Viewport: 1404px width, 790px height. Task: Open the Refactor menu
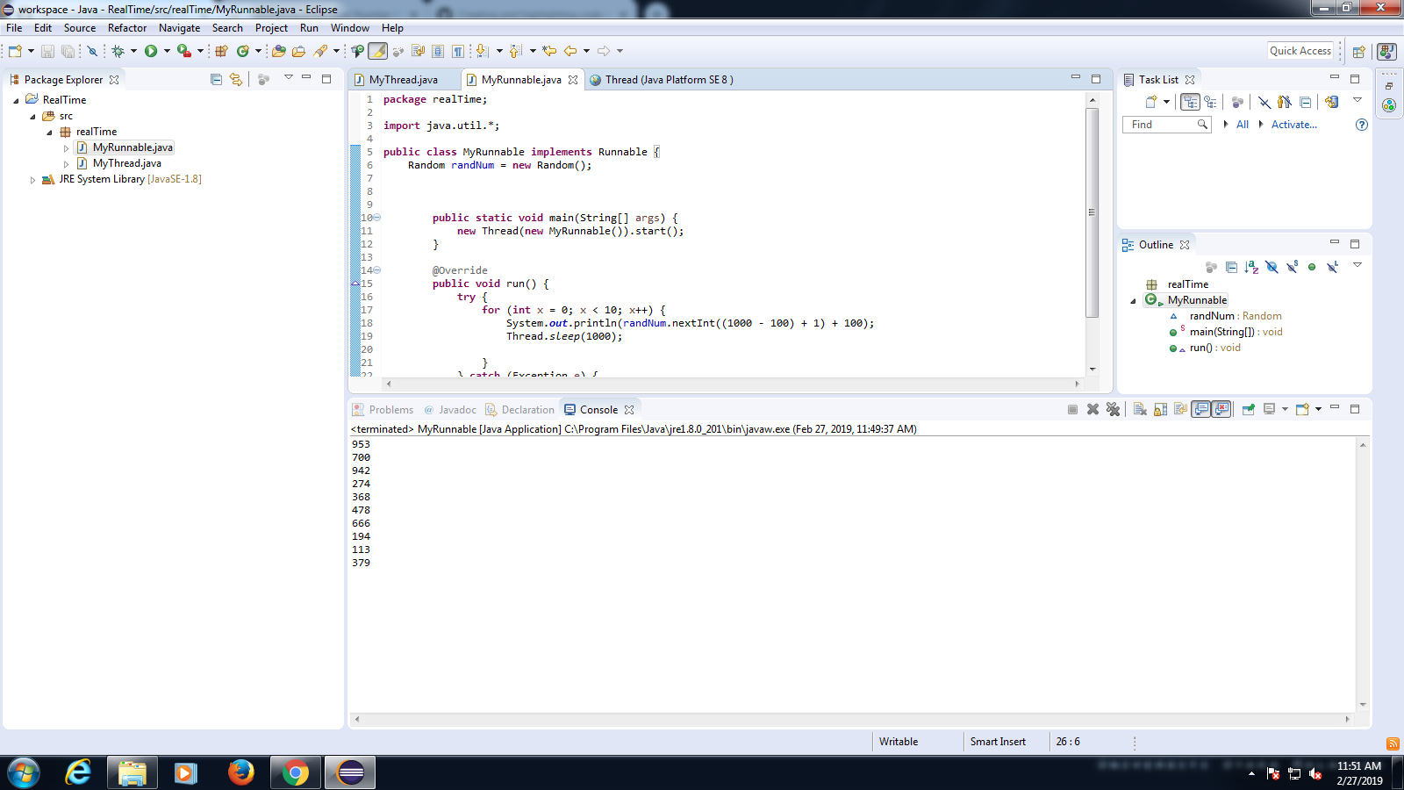coord(127,28)
